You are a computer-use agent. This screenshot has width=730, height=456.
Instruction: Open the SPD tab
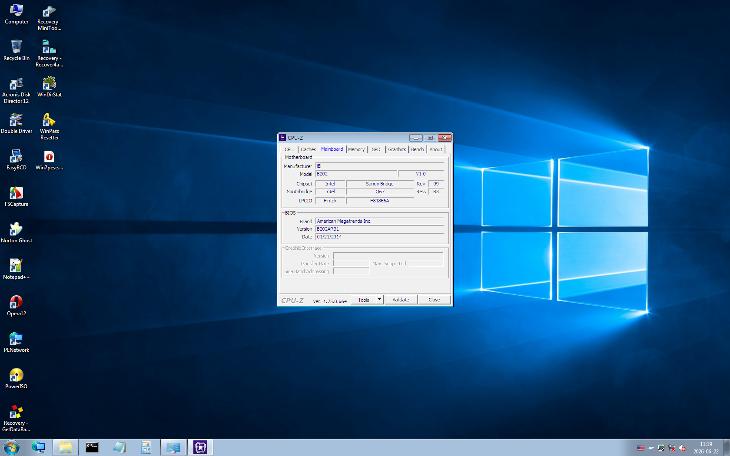tap(376, 149)
